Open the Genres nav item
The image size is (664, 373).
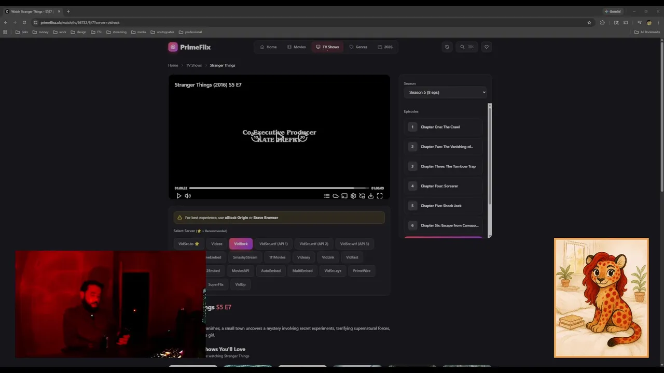tap(358, 47)
